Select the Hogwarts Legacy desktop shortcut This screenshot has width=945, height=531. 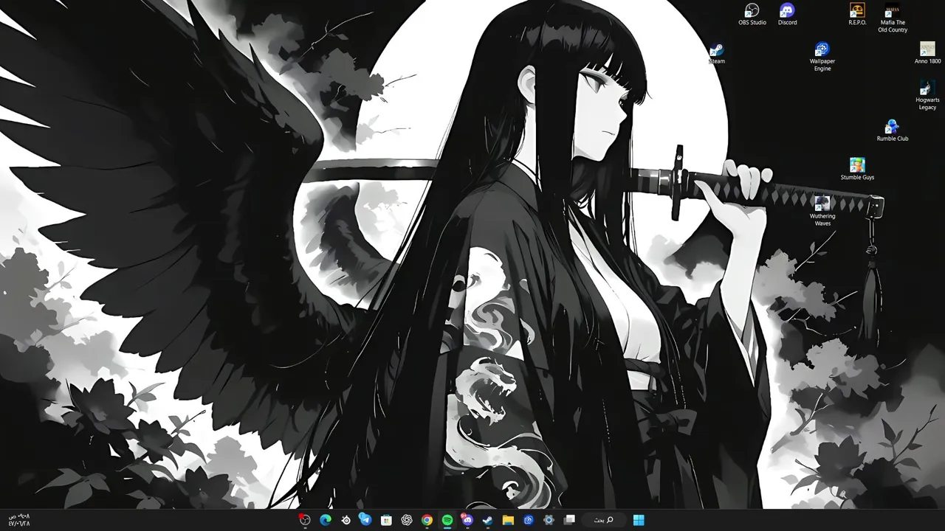click(927, 95)
